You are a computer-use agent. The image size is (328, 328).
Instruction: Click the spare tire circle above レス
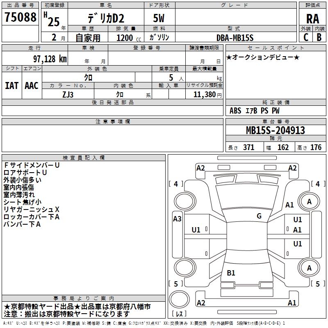(x=179, y=299)
